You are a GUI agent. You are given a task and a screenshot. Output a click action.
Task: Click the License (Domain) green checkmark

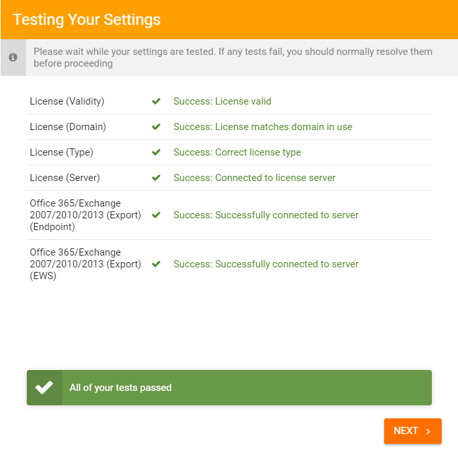point(156,127)
